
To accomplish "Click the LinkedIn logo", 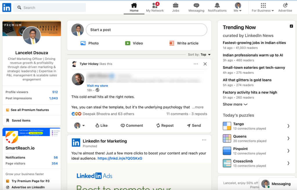I will click(x=6, y=7).
